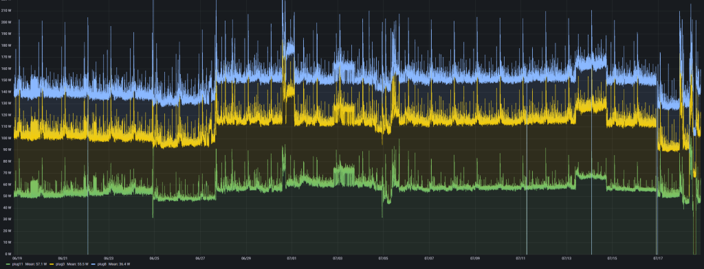Toggle the plug11 series in the legend
Screen dimensions: 704x269
click(17, 264)
